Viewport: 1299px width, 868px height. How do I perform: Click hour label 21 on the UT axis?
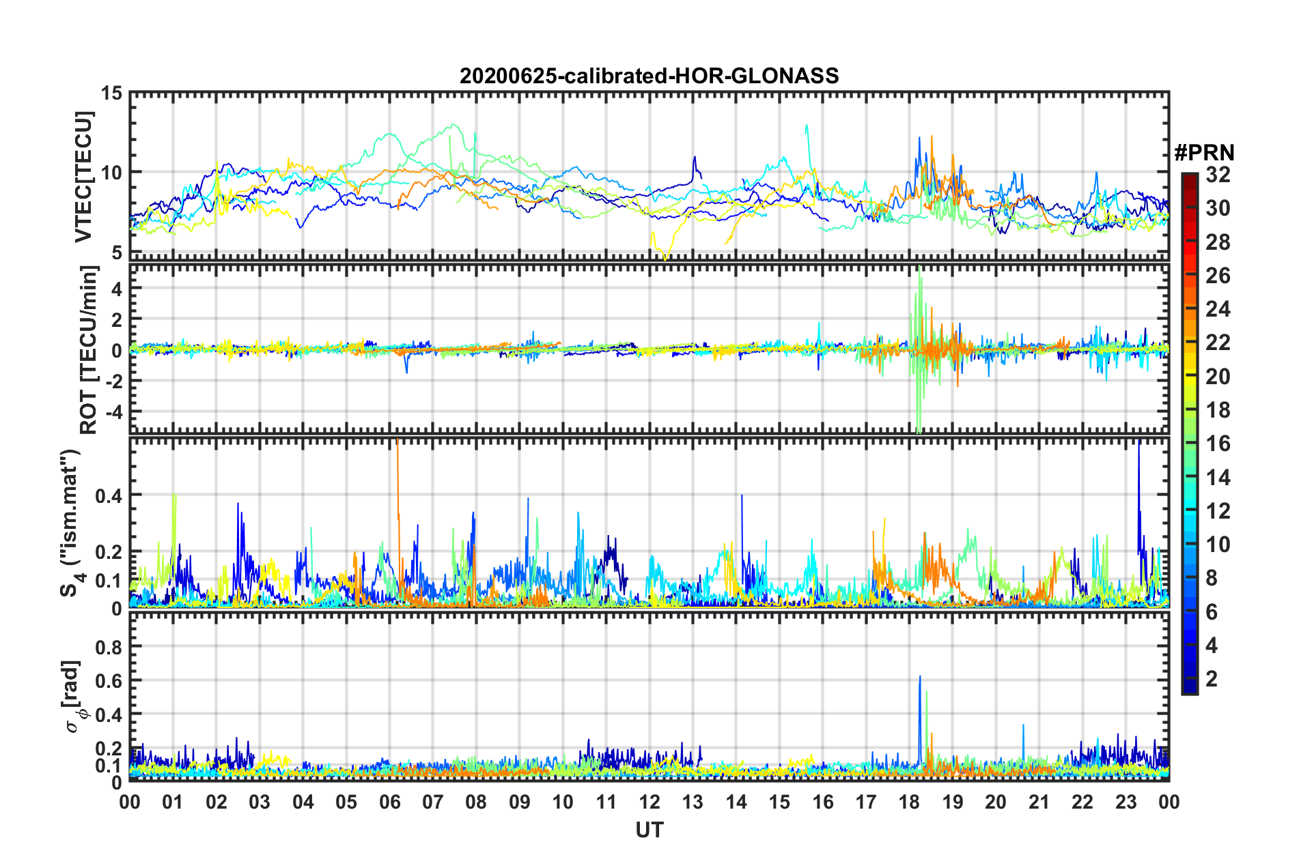1039,802
